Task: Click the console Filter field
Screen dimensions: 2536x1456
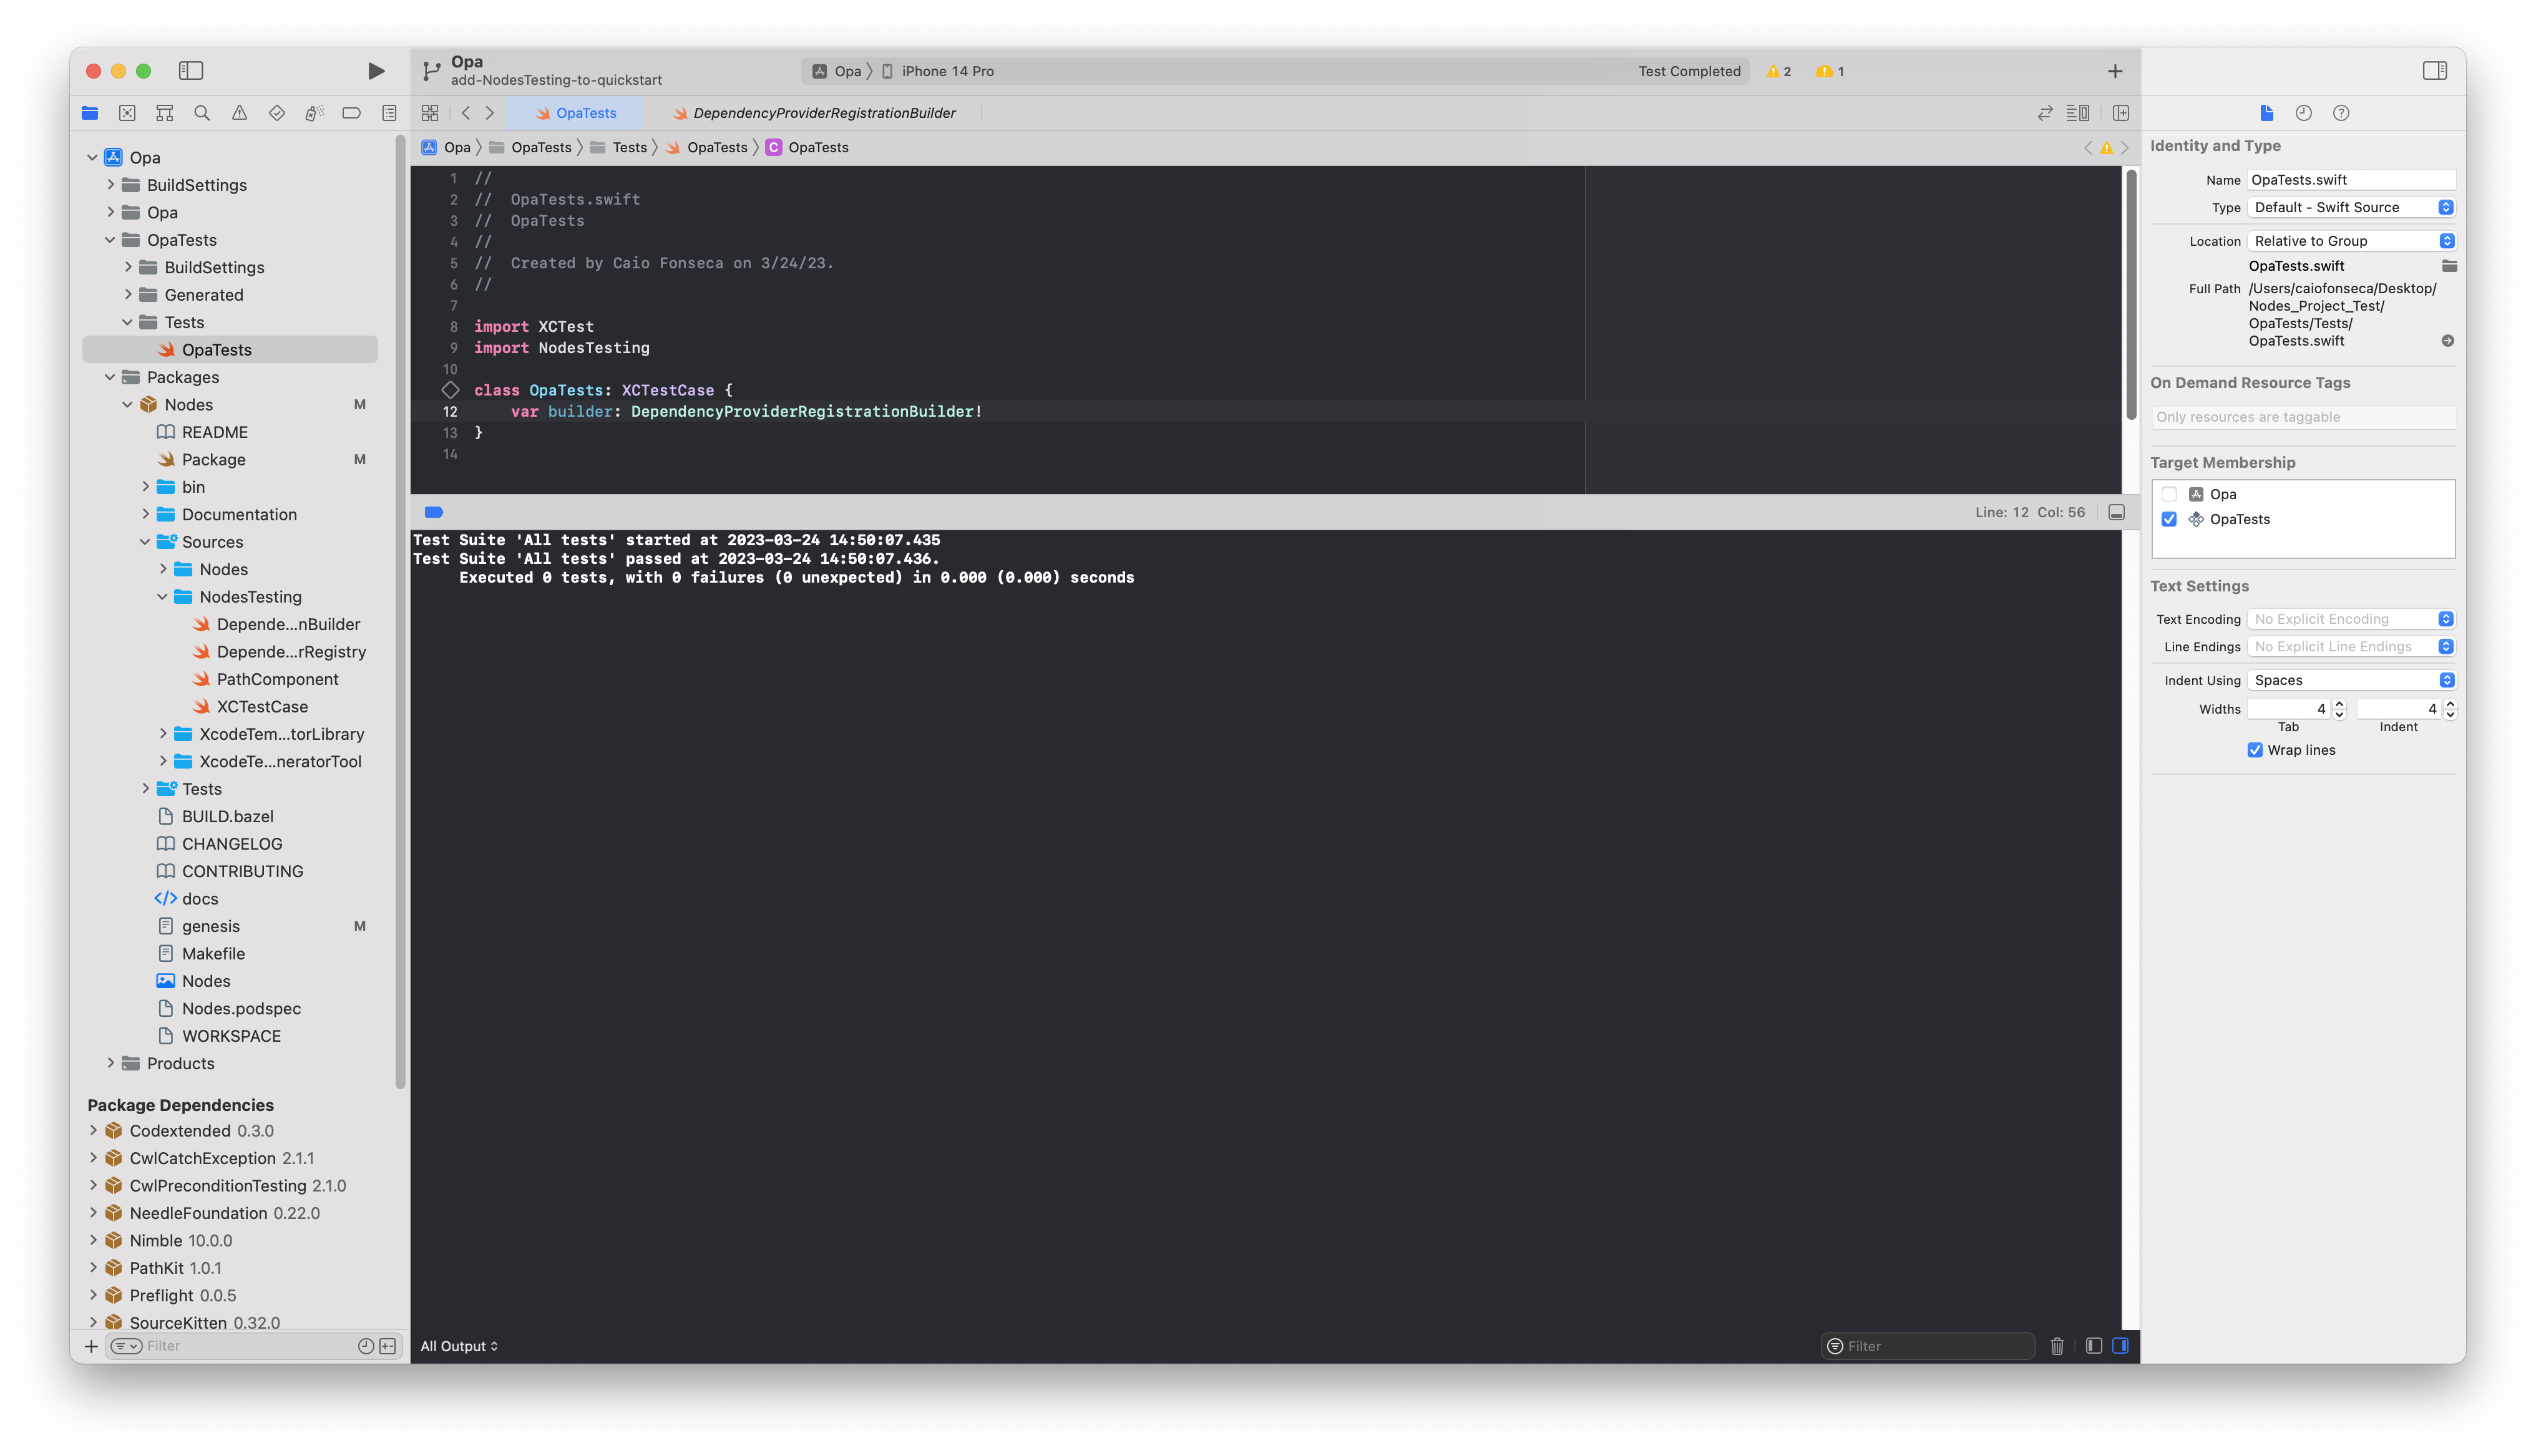Action: (x=1935, y=1346)
